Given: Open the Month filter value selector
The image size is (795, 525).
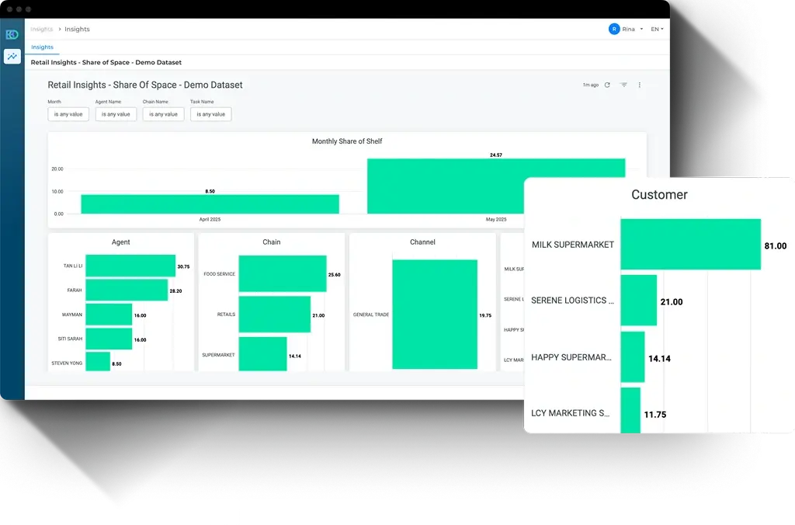Looking at the screenshot, I should [x=68, y=114].
